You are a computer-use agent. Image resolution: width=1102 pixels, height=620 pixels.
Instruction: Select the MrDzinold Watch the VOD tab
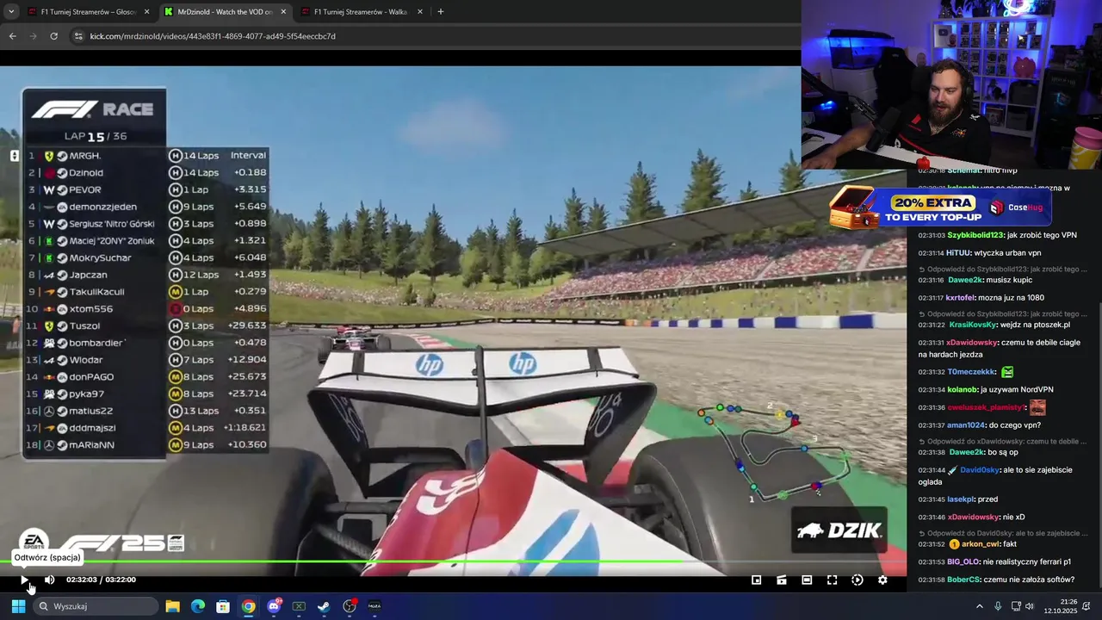pyautogui.click(x=224, y=12)
